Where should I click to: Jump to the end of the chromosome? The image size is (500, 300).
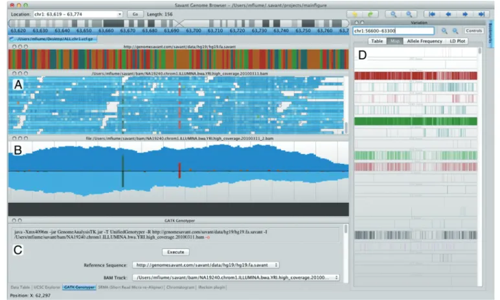tap(481, 14)
